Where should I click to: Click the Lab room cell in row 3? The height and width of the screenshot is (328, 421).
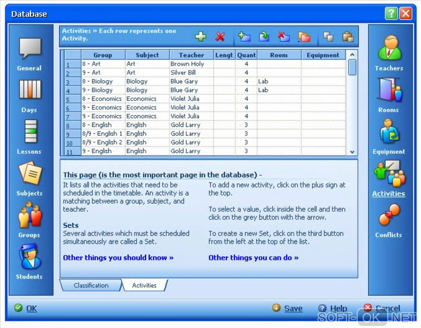[279, 81]
